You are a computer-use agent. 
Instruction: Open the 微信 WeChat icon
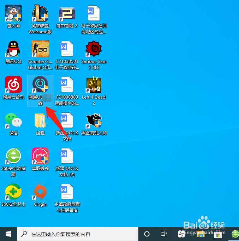coord(13,120)
